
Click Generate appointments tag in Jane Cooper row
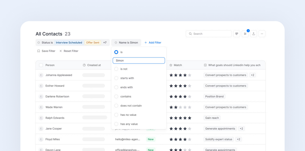pyautogui.click(x=220, y=129)
